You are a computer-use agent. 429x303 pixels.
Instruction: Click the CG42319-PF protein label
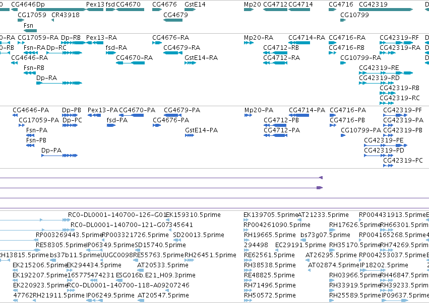pyautogui.click(x=402, y=110)
